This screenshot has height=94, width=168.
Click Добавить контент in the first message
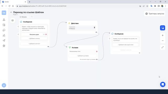tap(34, 44)
